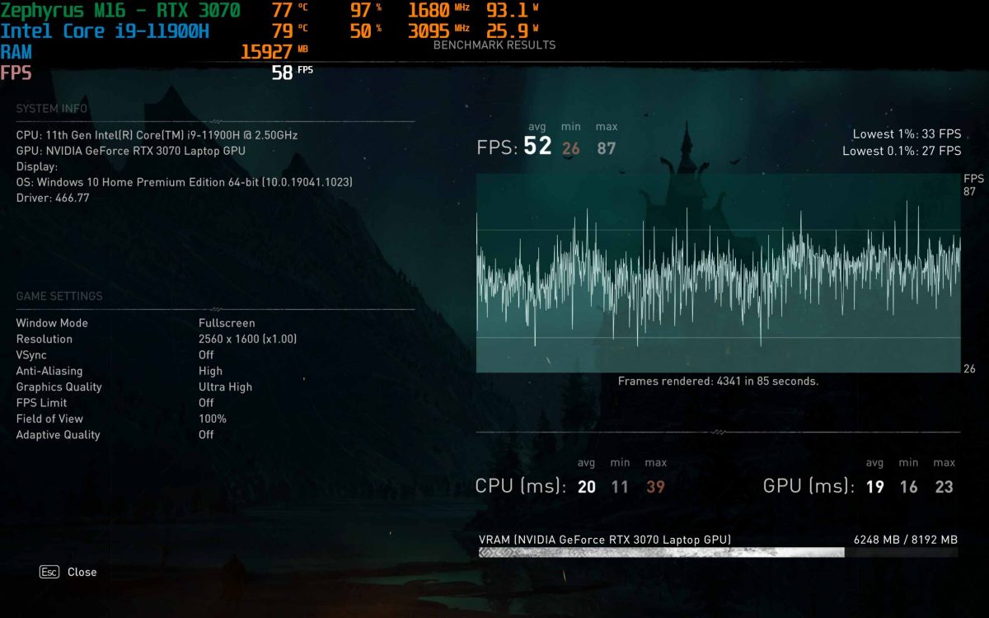Click the CPU i9-11900H system info line

click(x=157, y=135)
